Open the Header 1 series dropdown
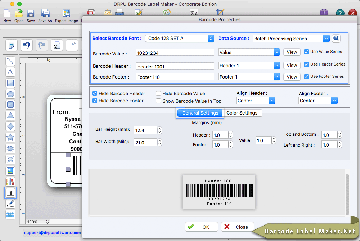This screenshot has width=360, height=241. point(249,66)
